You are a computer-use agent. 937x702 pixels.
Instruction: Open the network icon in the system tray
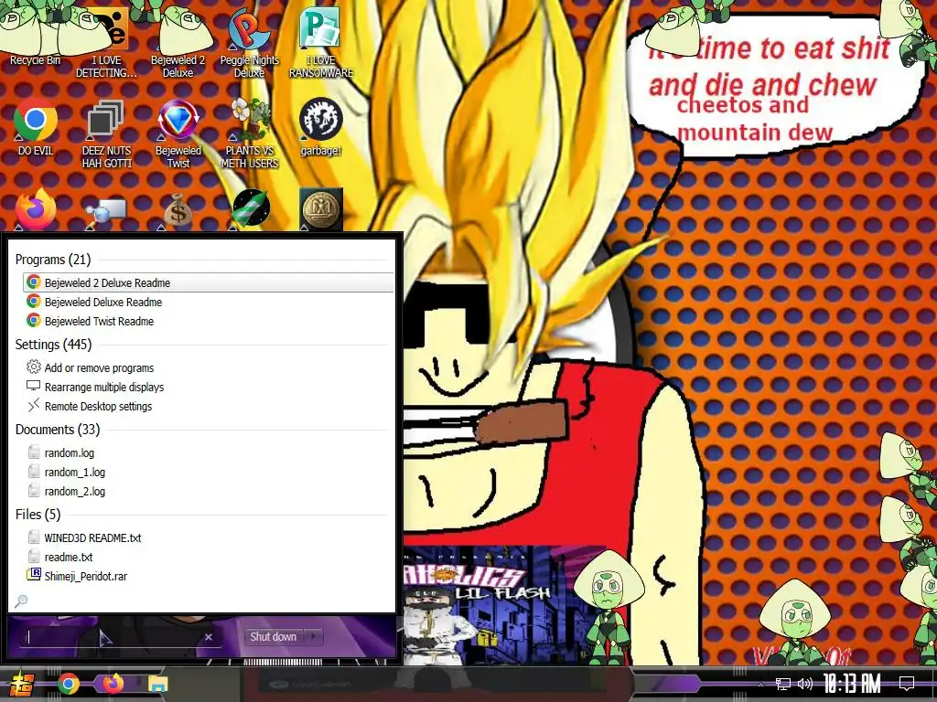[x=782, y=684]
